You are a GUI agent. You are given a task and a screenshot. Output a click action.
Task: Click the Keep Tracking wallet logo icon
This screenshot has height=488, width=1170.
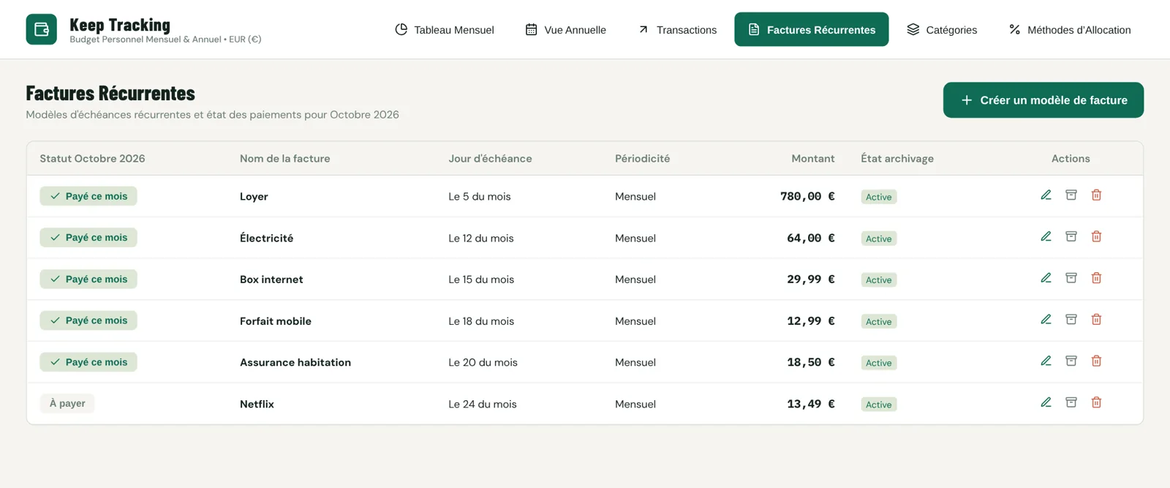pos(41,29)
